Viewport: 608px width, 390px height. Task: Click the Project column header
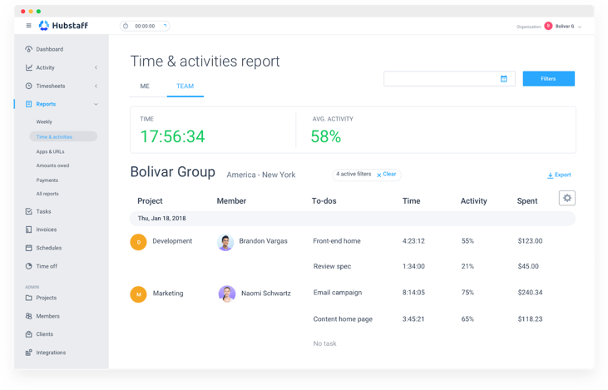click(x=150, y=200)
